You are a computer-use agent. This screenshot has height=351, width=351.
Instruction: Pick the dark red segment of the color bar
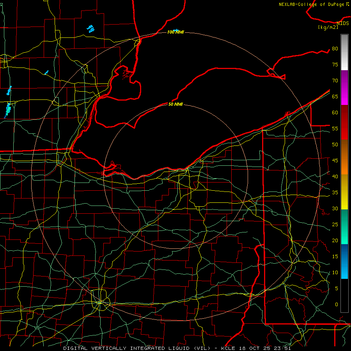point(344,122)
